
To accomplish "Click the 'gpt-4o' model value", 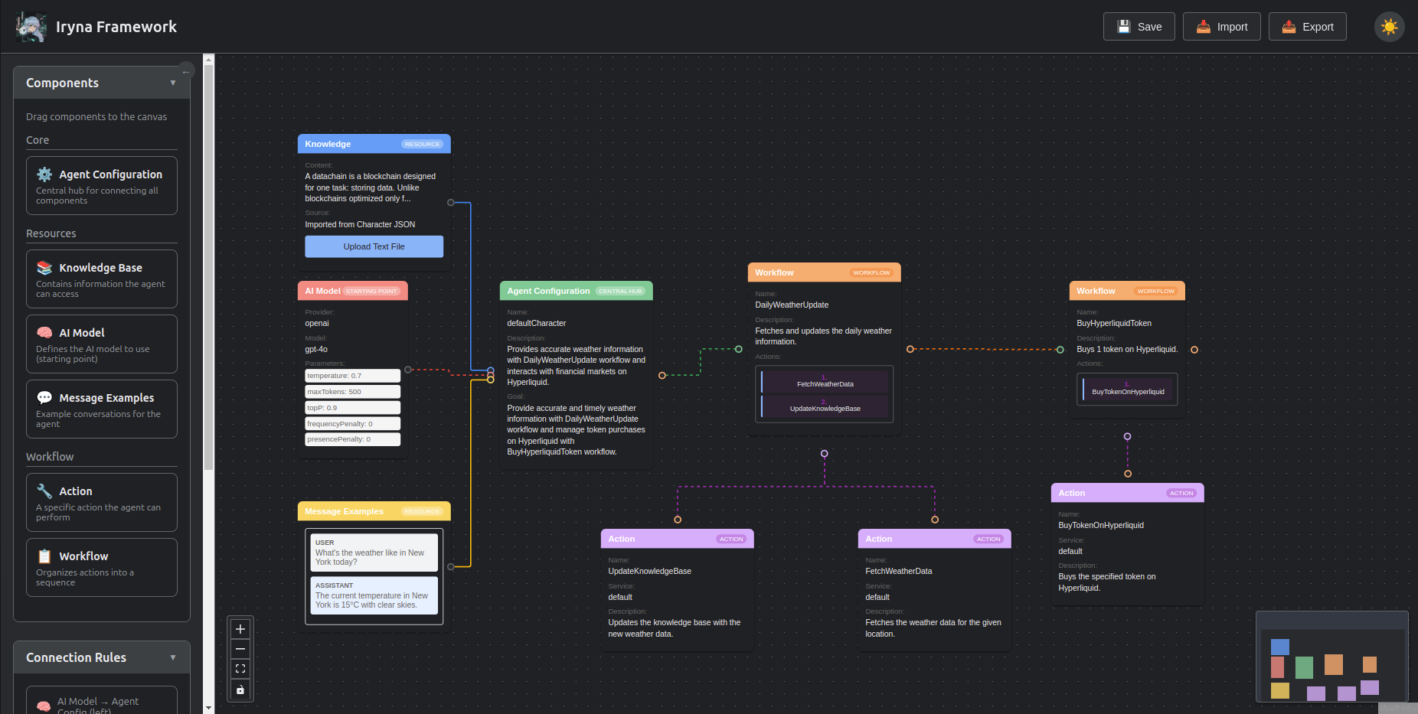I will [316, 349].
